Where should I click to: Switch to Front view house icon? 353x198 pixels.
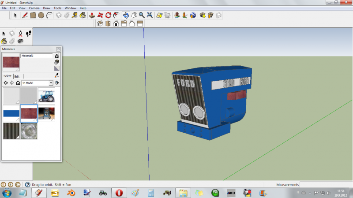(x=116, y=23)
